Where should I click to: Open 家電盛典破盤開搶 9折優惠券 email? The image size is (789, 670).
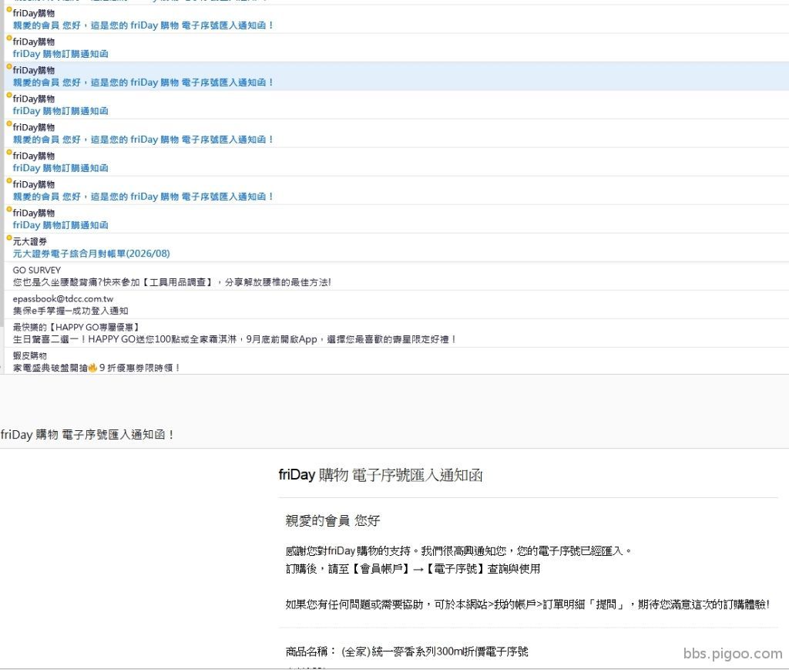point(96,368)
